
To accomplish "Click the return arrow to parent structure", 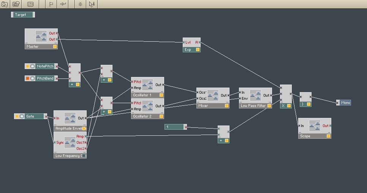I will click(x=63, y=4).
